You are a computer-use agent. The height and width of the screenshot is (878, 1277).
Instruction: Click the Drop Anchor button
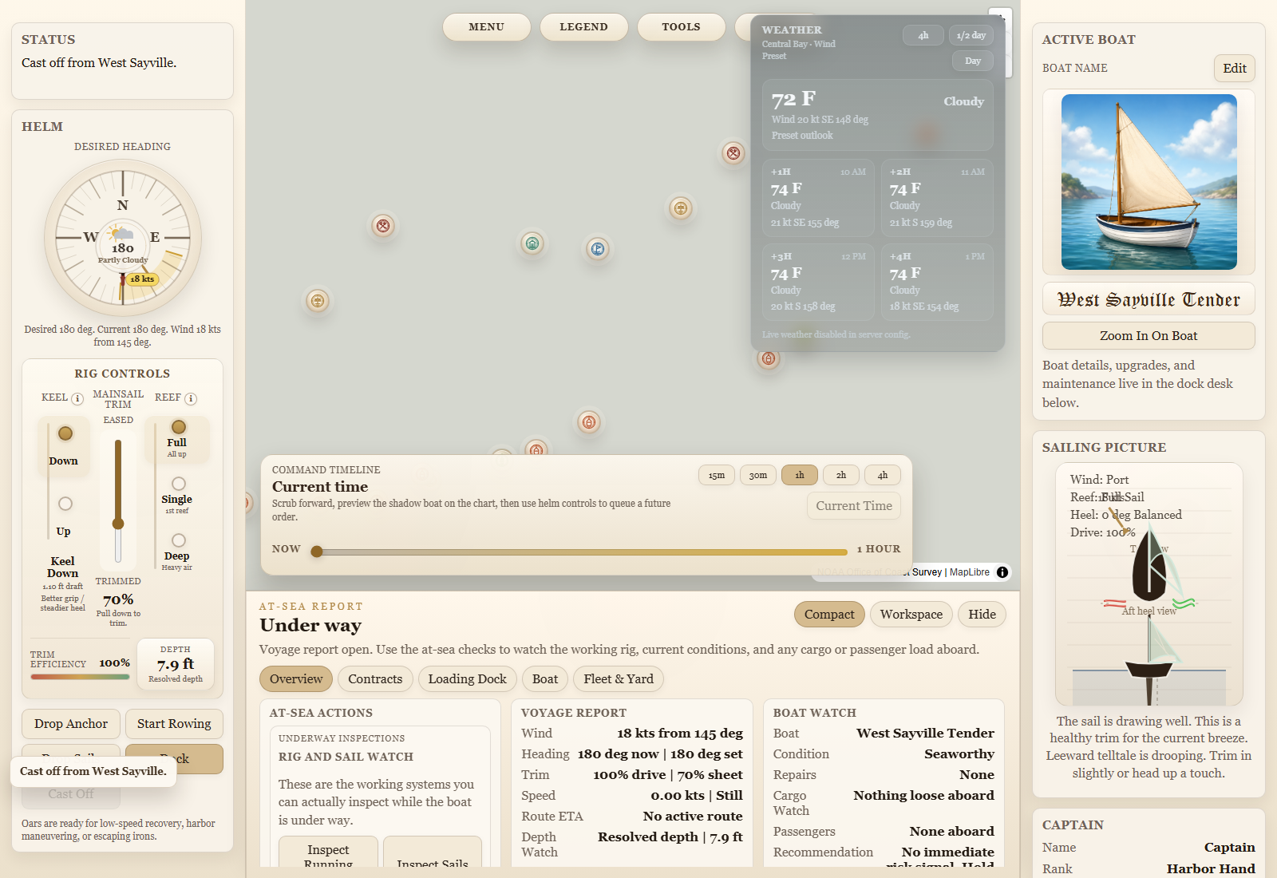tap(71, 724)
